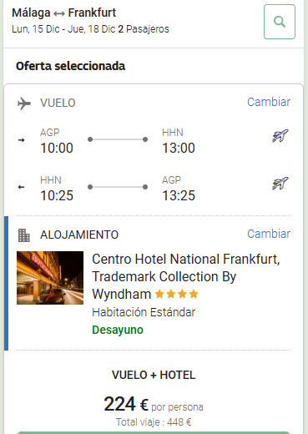Screen dimensions: 308x434
Task: Open the Centro Hotel National photo thumbnail
Action: (x=50, y=278)
